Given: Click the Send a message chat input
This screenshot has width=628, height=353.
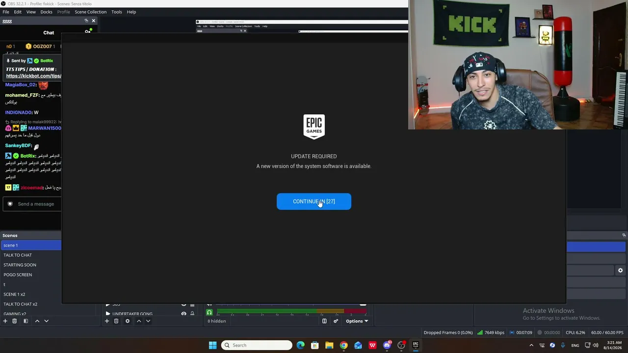Looking at the screenshot, I should [32, 204].
